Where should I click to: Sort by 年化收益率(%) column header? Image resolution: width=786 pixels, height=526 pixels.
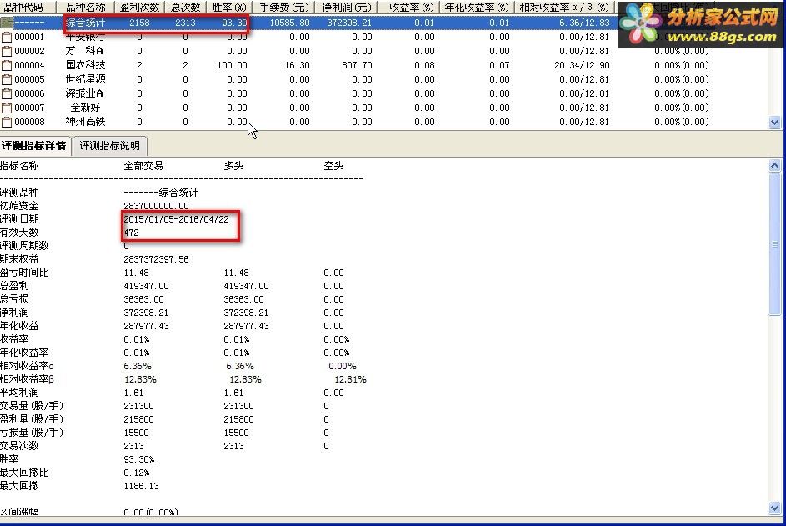(x=476, y=7)
